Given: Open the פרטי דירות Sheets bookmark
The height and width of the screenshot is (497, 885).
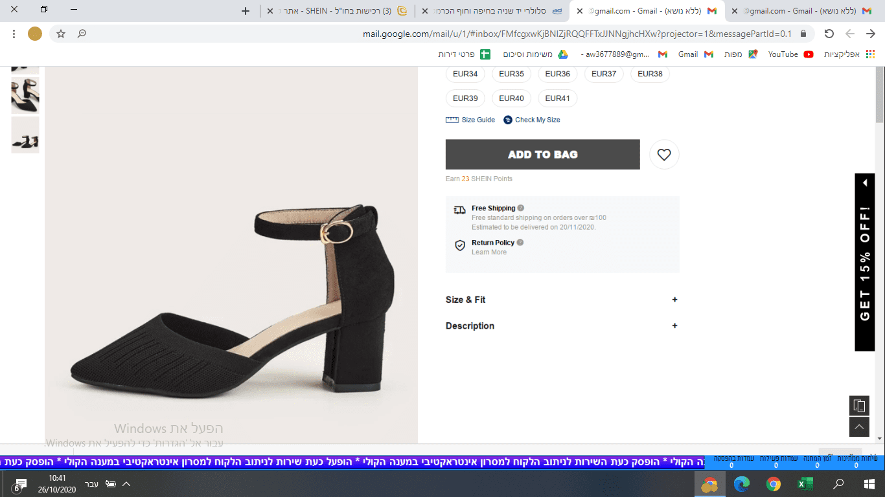Looking at the screenshot, I should pos(464,54).
